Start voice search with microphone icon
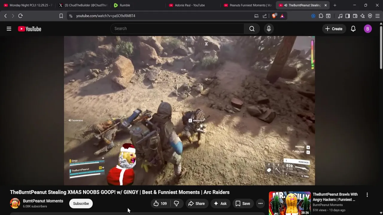This screenshot has height=215, width=383. 269,29
